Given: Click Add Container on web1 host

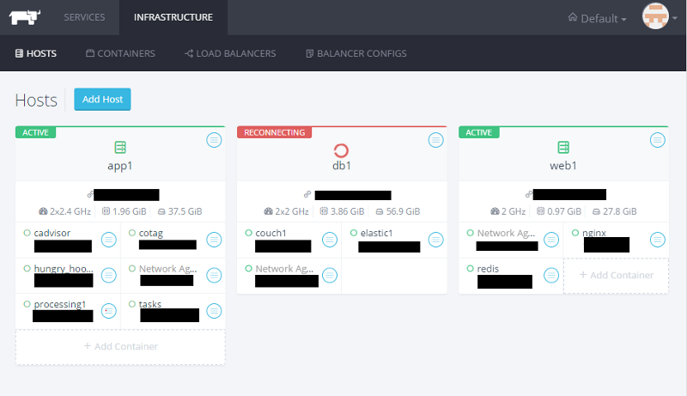Looking at the screenshot, I should click(x=616, y=275).
